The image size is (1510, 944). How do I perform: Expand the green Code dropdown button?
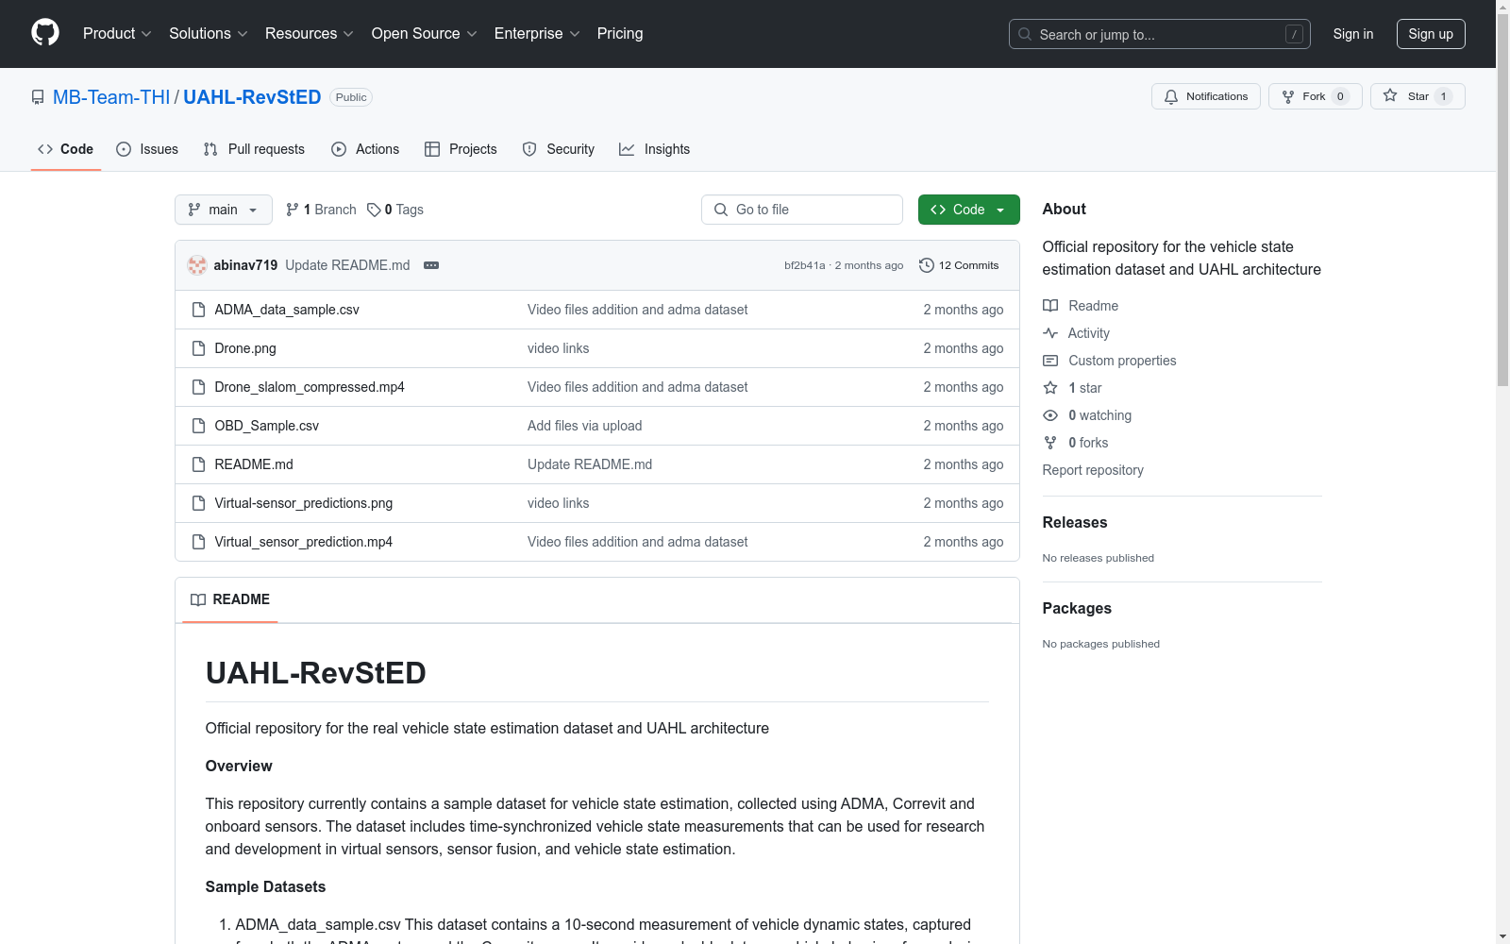[x=968, y=210]
